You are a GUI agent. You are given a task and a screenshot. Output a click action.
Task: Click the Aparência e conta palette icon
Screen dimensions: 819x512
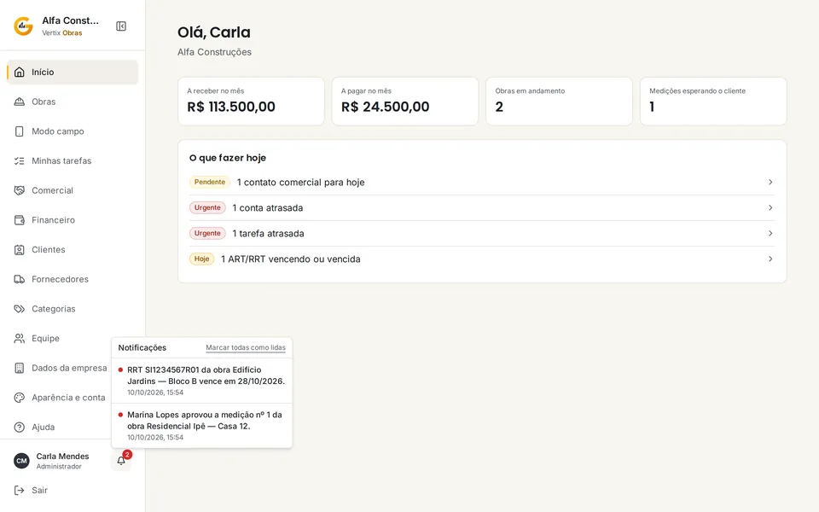pyautogui.click(x=20, y=398)
